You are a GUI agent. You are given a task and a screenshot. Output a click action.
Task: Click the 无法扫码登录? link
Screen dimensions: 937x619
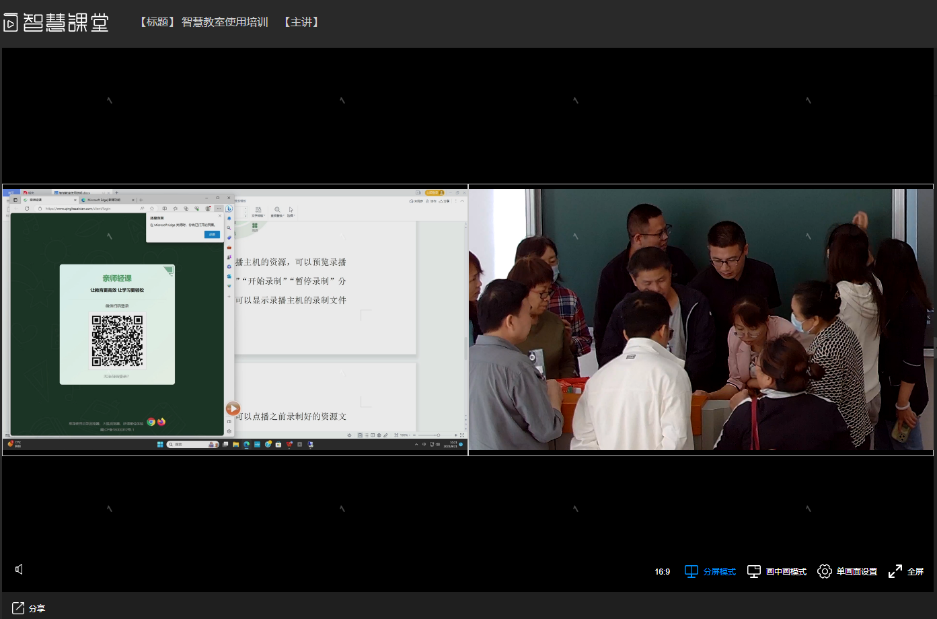116,376
